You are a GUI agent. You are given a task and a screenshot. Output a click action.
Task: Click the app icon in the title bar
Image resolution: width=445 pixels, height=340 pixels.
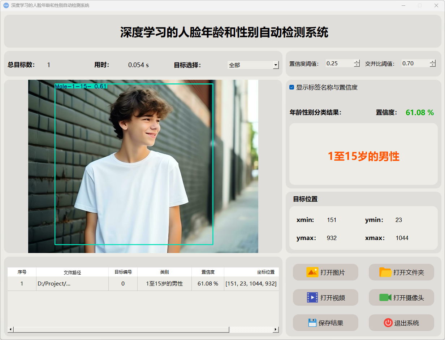(6, 5)
